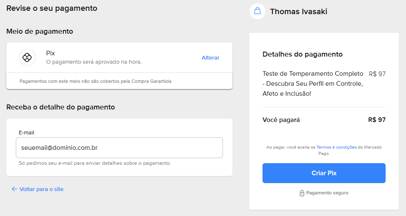Click the Teste de Temperamento product description
This screenshot has height=216, width=406.
click(x=313, y=84)
